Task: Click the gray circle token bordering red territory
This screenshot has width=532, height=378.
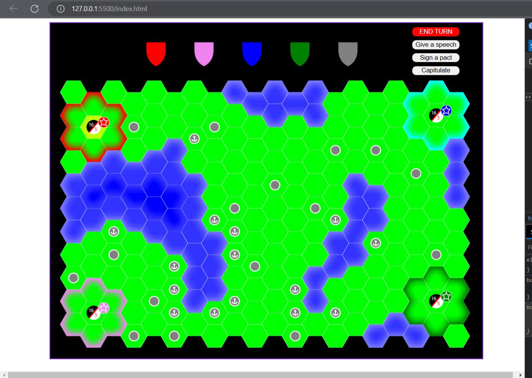Action: 134,127
